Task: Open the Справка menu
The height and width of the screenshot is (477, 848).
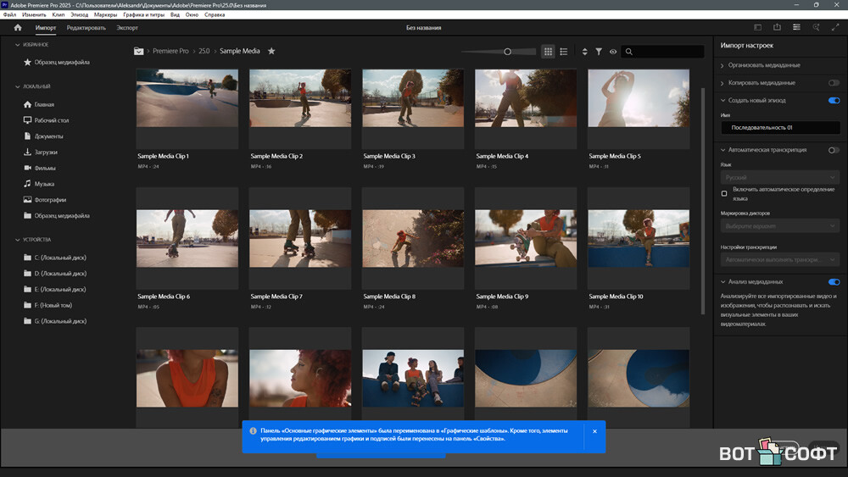Action: [215, 14]
